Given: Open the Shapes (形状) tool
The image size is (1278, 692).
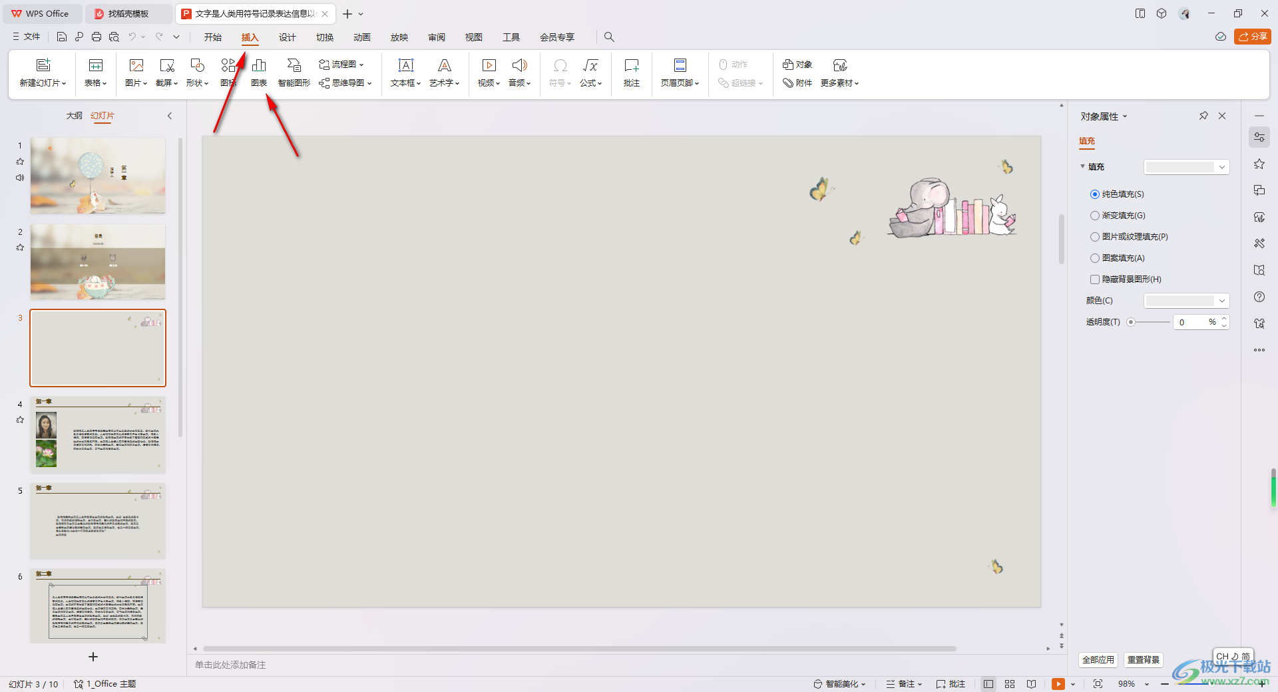Looking at the screenshot, I should pyautogui.click(x=198, y=73).
